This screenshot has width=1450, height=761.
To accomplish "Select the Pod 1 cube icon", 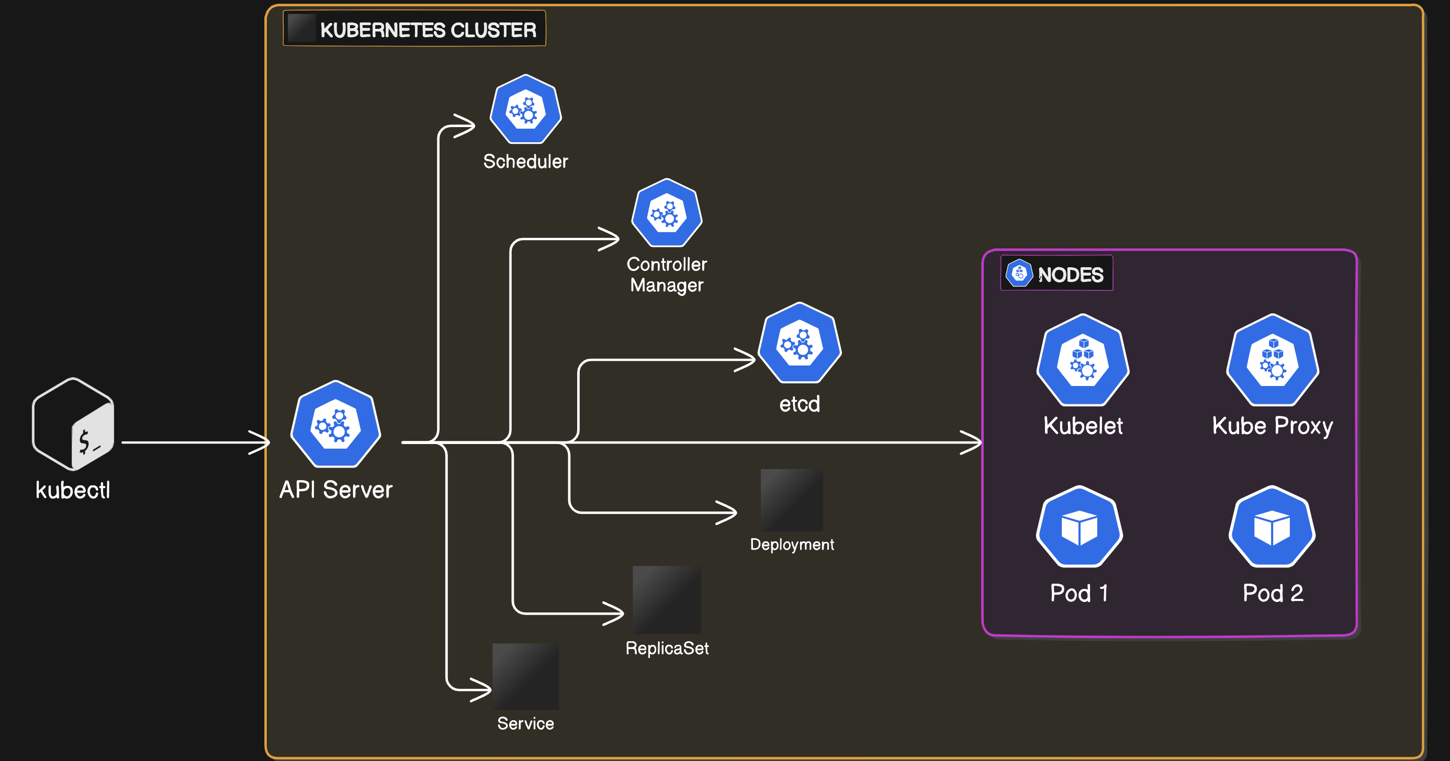I will pos(1080,527).
